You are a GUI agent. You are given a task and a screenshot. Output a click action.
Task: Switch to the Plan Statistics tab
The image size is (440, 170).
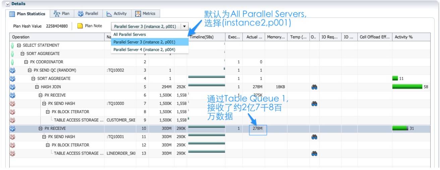tap(28, 14)
